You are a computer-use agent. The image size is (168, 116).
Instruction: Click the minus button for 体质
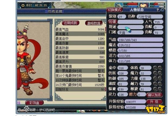160,68
